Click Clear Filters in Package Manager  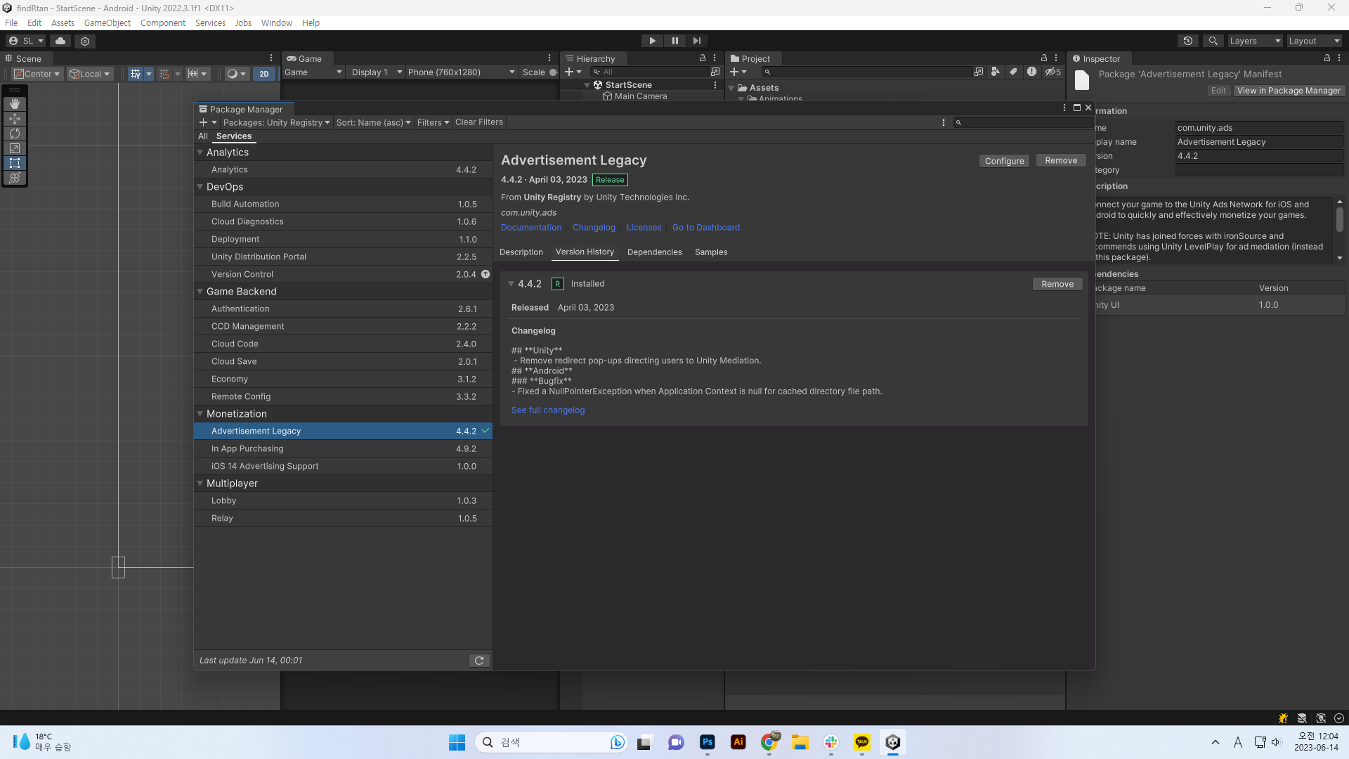[479, 122]
